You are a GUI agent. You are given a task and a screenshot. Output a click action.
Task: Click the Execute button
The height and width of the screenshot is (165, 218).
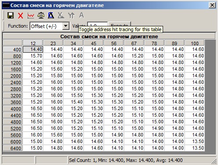120,25
